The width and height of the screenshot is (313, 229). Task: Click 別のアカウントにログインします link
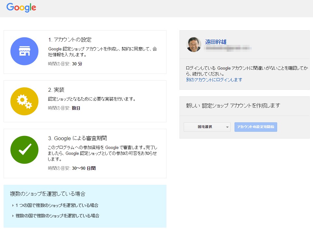click(x=214, y=80)
